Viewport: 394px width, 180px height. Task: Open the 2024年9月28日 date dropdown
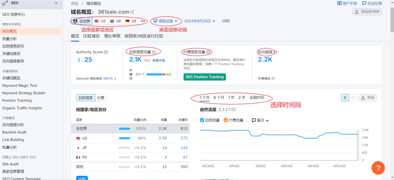200,21
